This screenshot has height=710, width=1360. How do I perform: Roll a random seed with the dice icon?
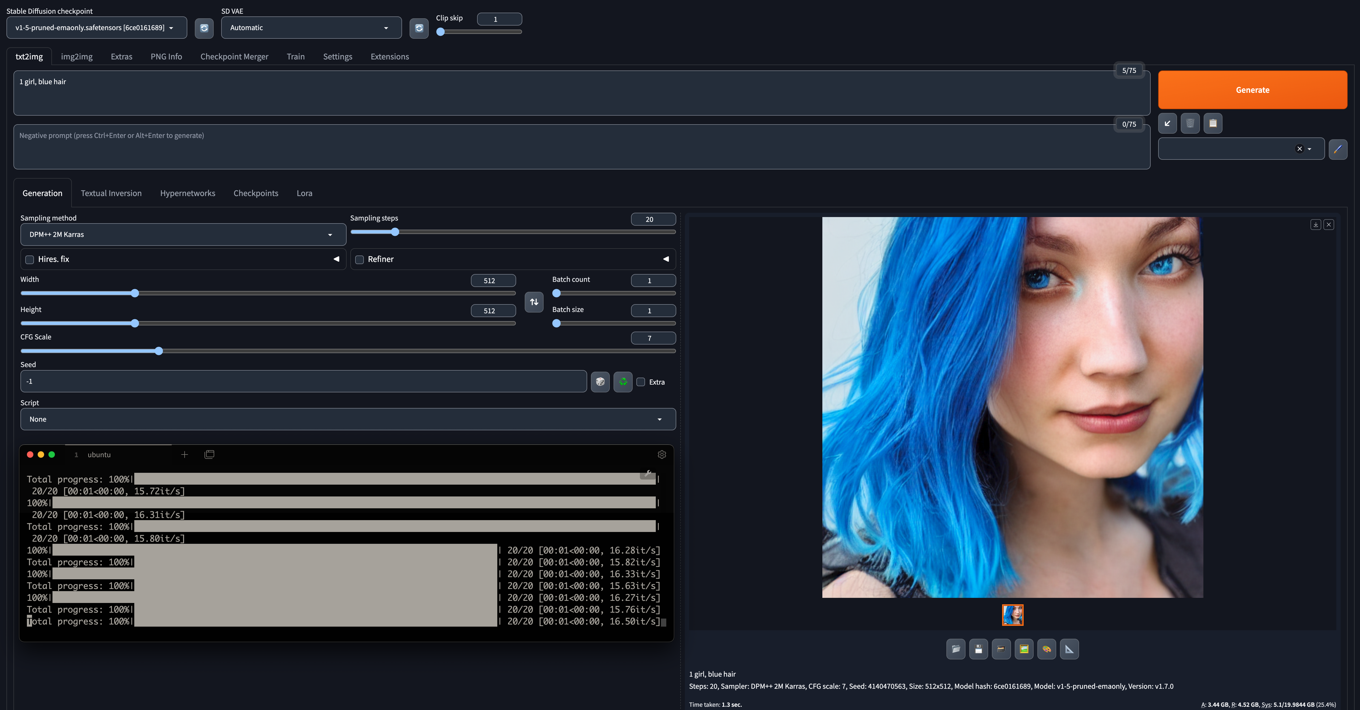(x=600, y=381)
